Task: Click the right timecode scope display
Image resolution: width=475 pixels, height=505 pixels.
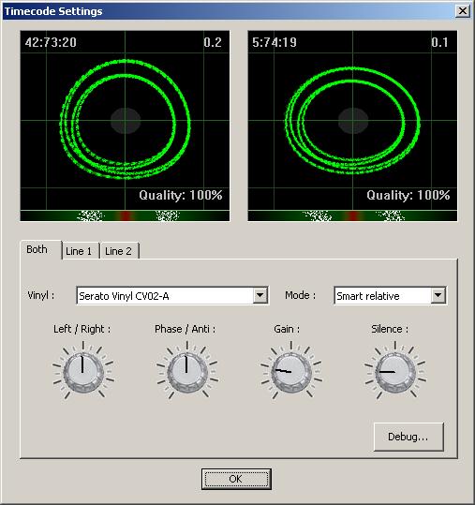Action: 352,121
